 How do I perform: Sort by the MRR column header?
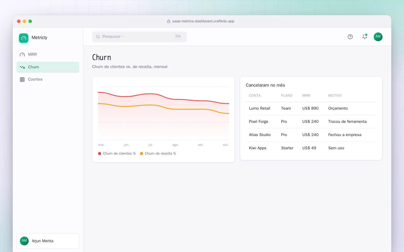coord(306,95)
